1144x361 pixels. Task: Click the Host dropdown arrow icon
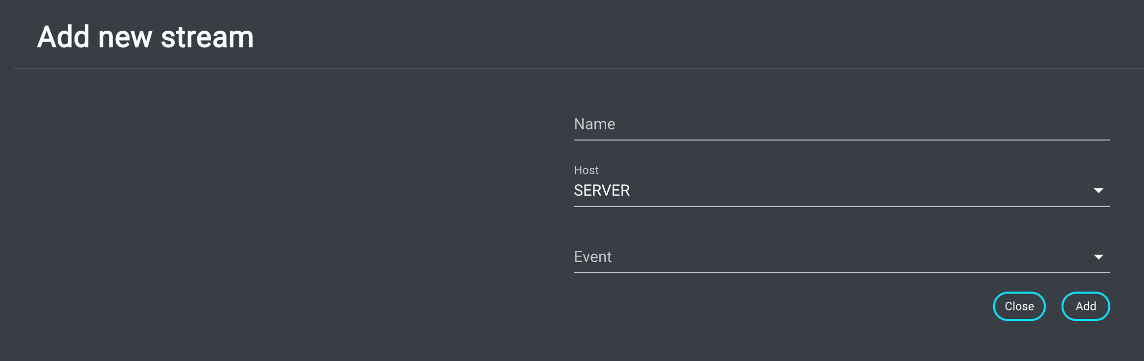tap(1098, 191)
